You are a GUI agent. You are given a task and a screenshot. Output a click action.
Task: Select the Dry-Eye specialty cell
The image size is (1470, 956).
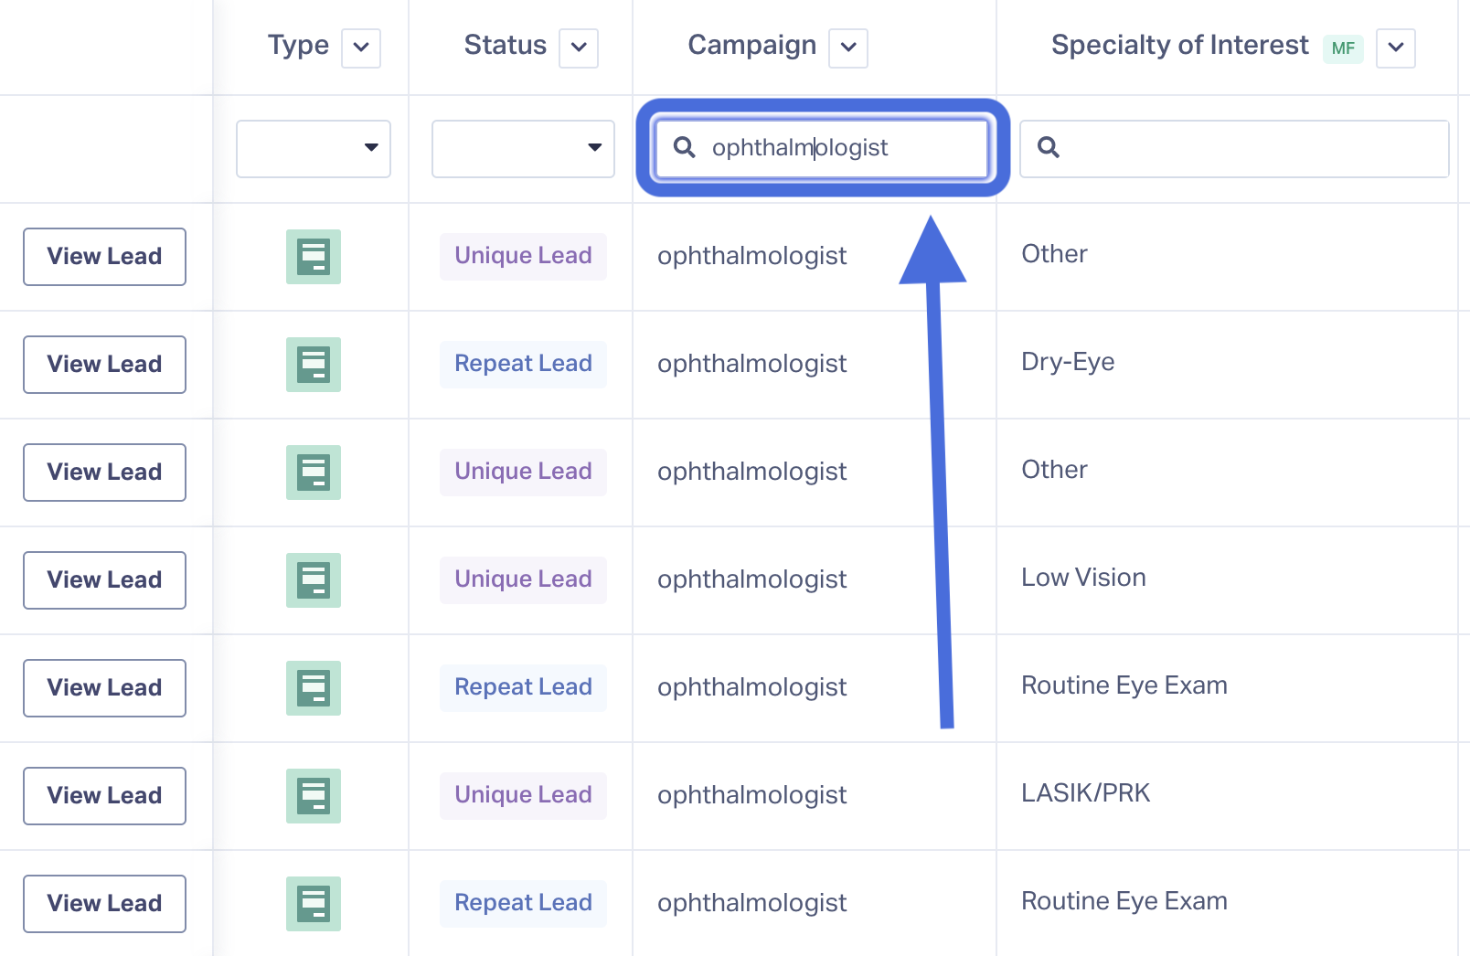coord(1068,362)
